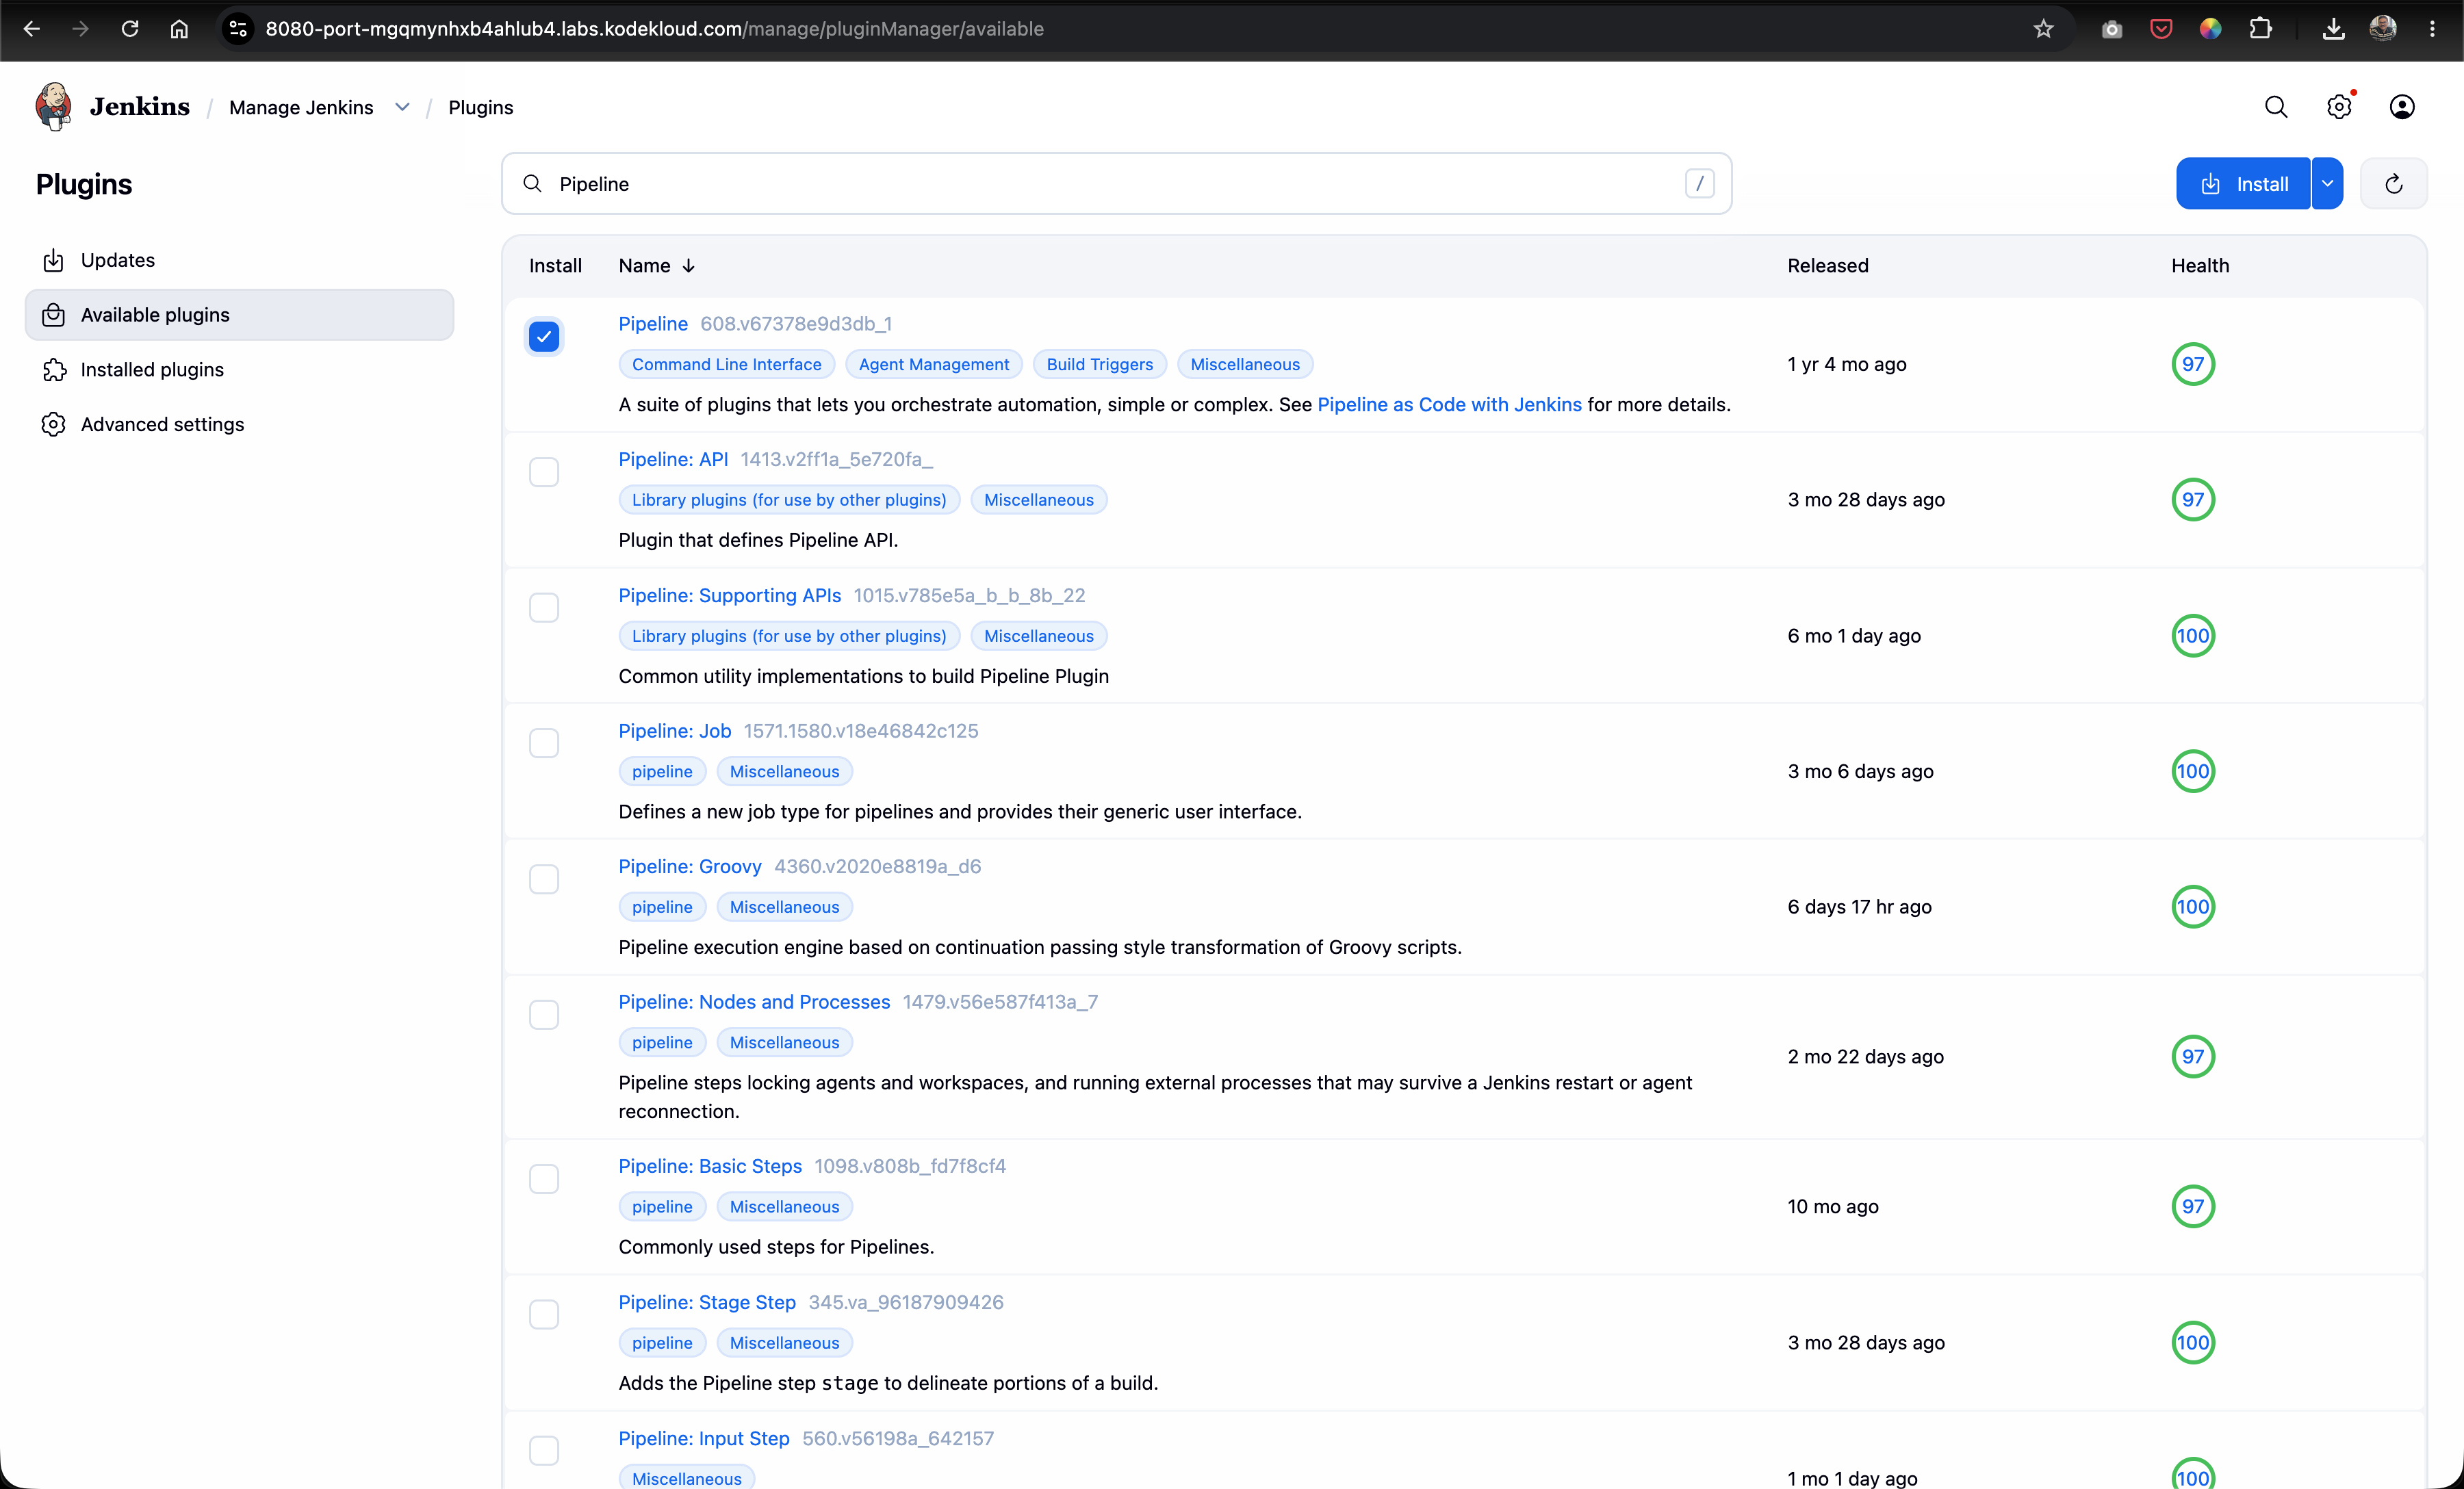Click the Build Triggers tag
This screenshot has width=2464, height=1489.
pyautogui.click(x=1099, y=364)
